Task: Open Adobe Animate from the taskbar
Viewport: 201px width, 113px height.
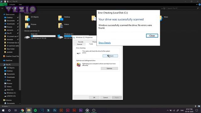Action: 74,110
